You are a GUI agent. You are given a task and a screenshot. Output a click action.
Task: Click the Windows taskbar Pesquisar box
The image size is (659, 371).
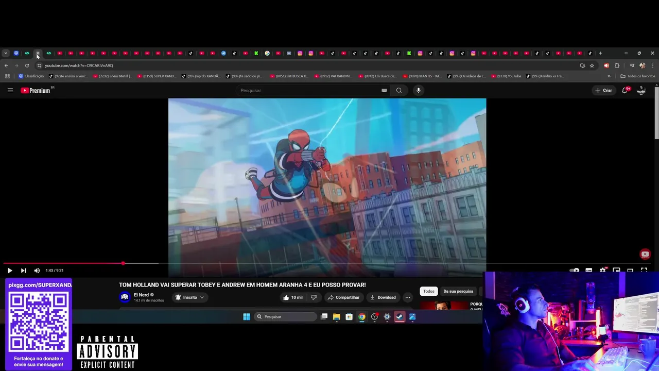coord(285,317)
